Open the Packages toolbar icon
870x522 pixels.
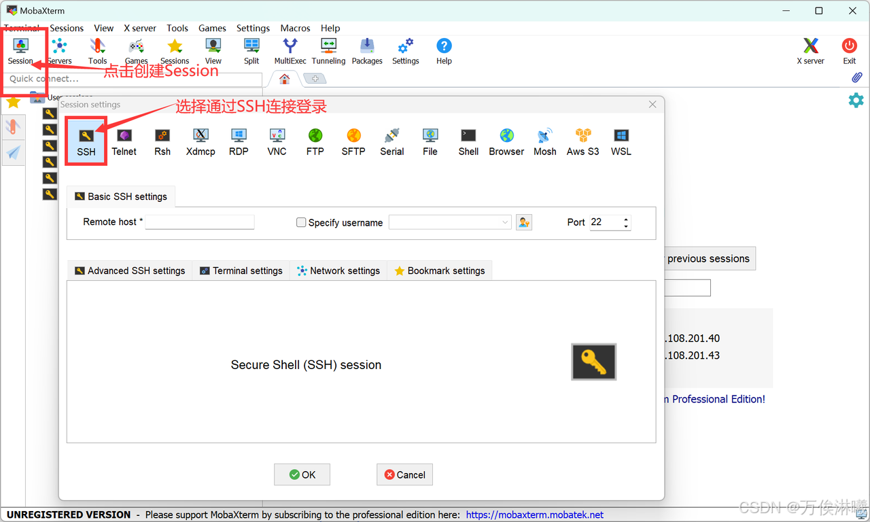coord(367,51)
